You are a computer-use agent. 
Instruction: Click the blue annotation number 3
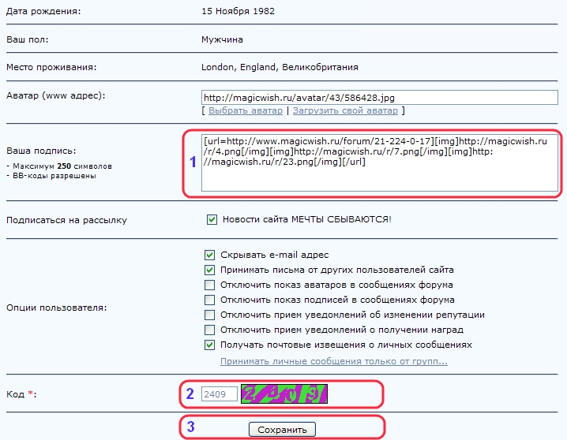click(x=190, y=428)
